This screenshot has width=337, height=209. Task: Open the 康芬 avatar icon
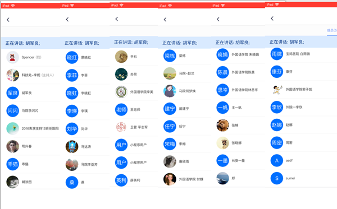pyautogui.click(x=276, y=72)
